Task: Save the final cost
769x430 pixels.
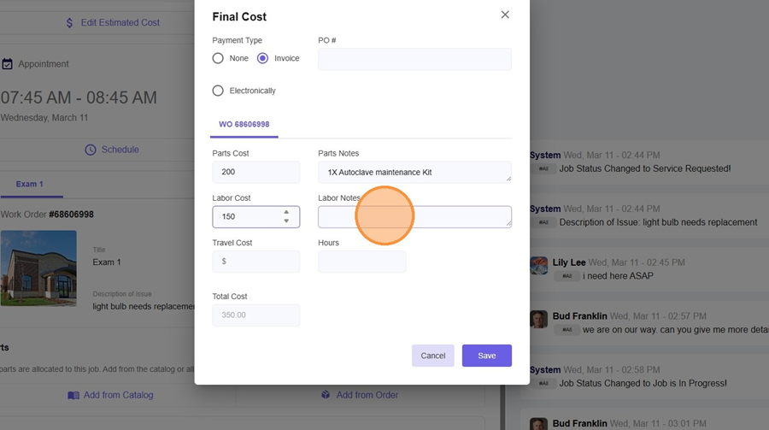Action: pyautogui.click(x=486, y=356)
